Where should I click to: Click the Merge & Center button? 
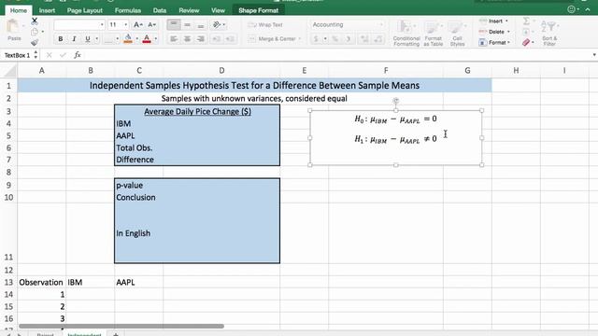273,39
